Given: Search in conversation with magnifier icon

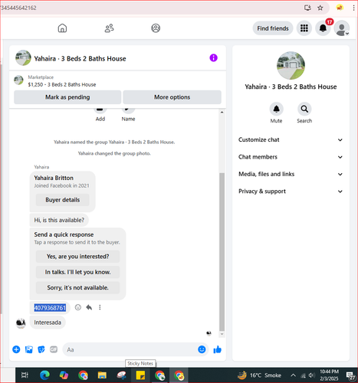Looking at the screenshot, I should click(304, 109).
